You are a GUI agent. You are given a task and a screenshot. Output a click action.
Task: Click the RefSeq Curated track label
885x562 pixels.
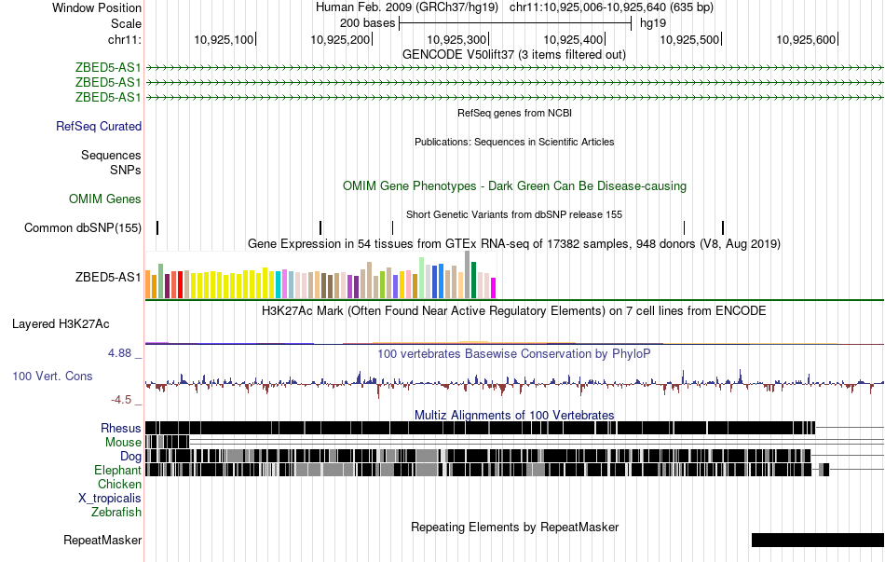click(98, 126)
